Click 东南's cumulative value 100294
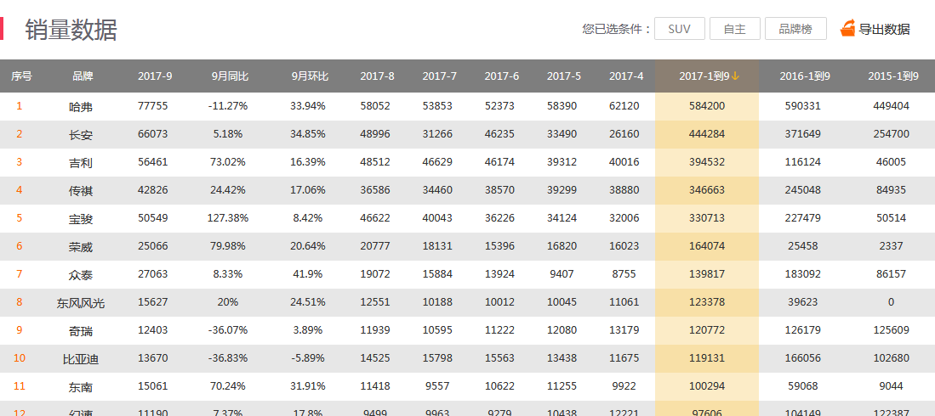The height and width of the screenshot is (416, 935). tap(707, 385)
